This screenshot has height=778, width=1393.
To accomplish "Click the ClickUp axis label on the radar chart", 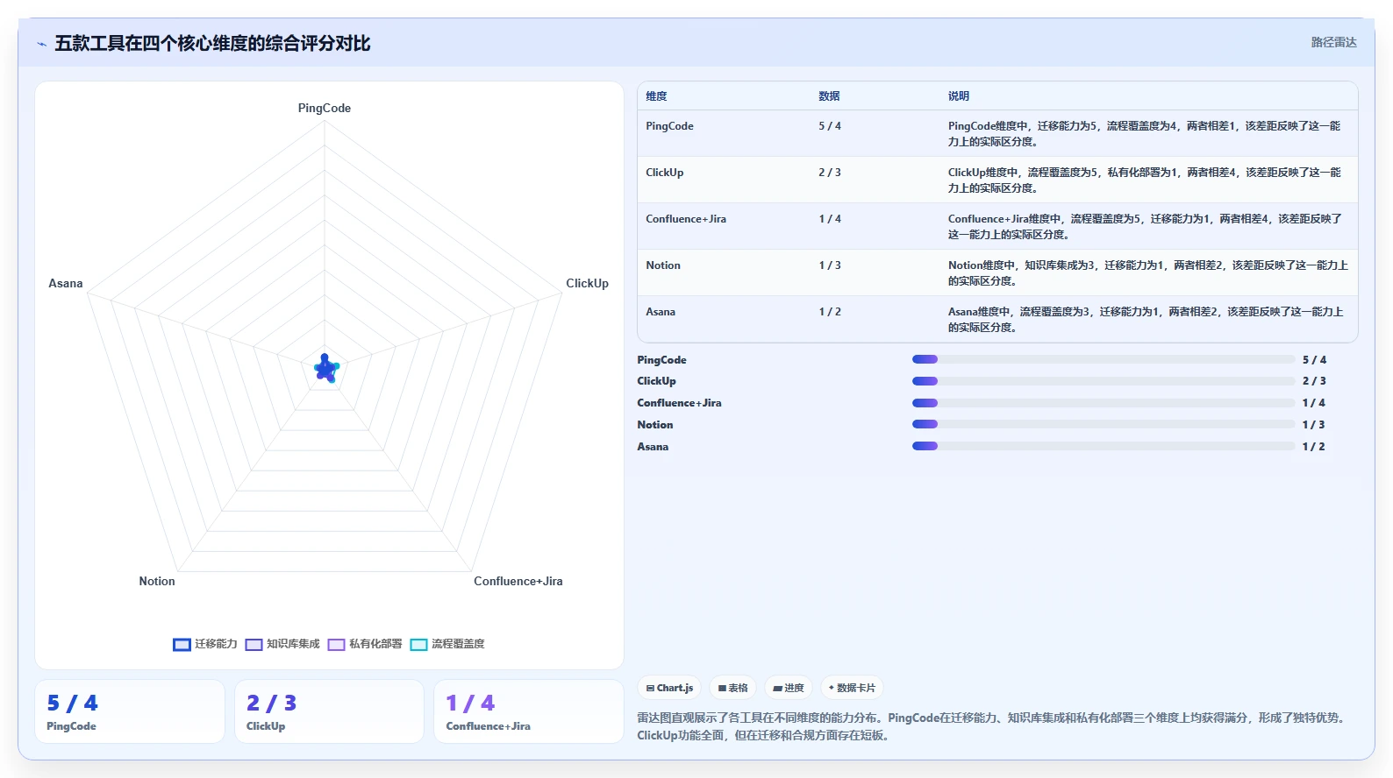I will [x=587, y=283].
